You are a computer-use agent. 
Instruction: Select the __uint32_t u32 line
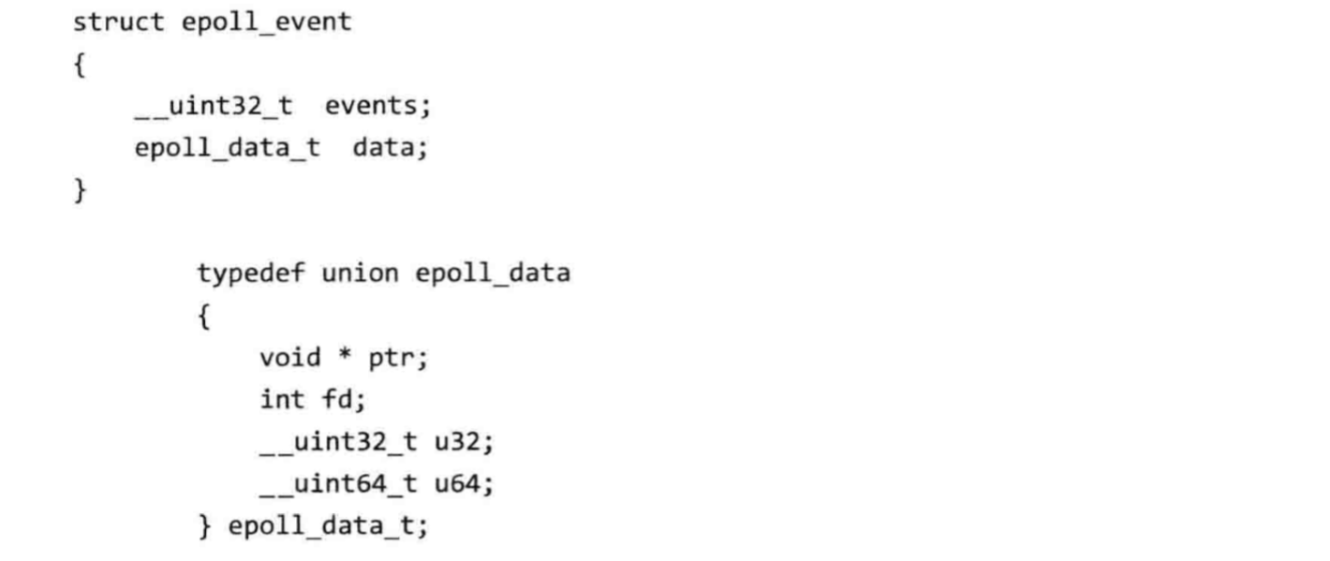(x=377, y=443)
